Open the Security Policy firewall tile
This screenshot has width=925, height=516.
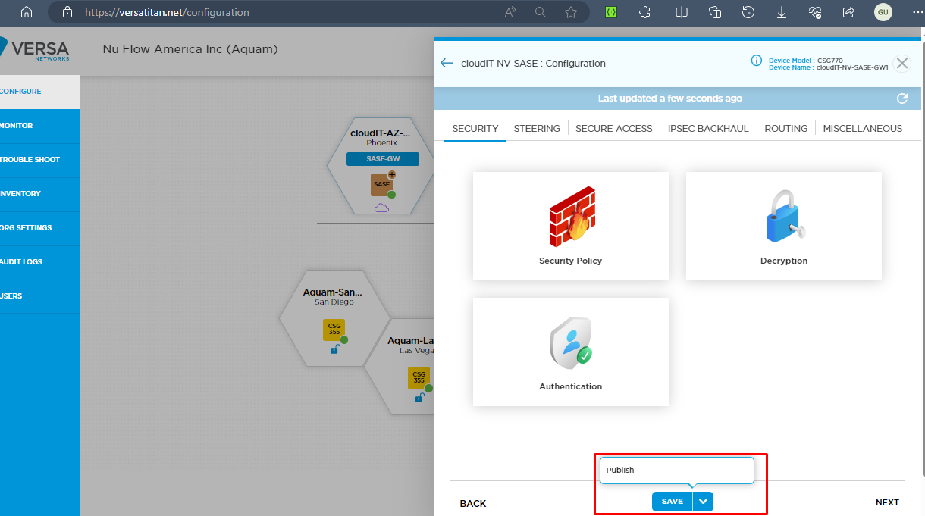click(570, 226)
